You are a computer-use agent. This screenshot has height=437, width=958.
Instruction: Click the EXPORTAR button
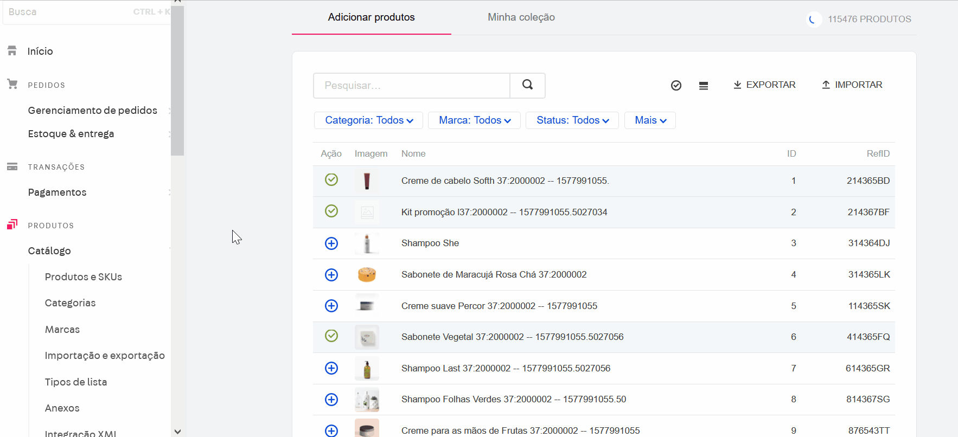pyautogui.click(x=764, y=85)
